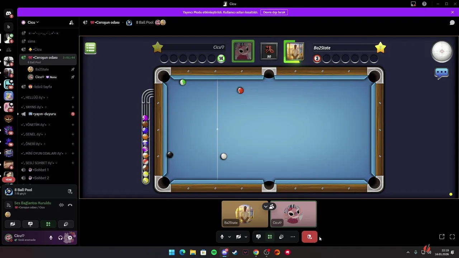Open more options ellipsis in call controls
459x258 pixels.
point(293,237)
